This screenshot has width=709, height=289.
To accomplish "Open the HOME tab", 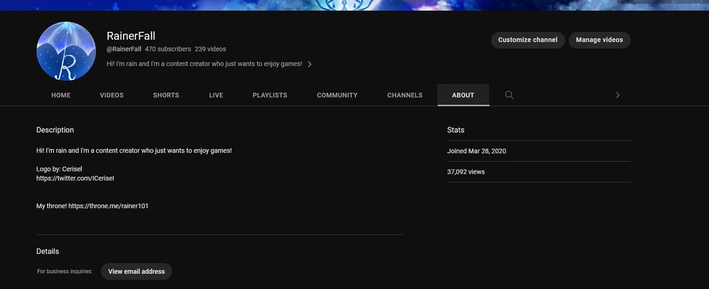I will click(x=61, y=95).
